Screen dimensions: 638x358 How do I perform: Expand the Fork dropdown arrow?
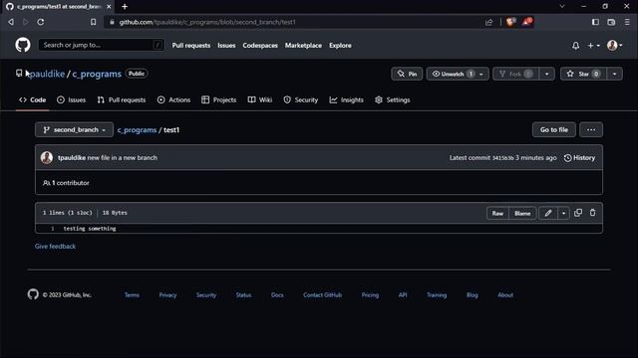(547, 74)
